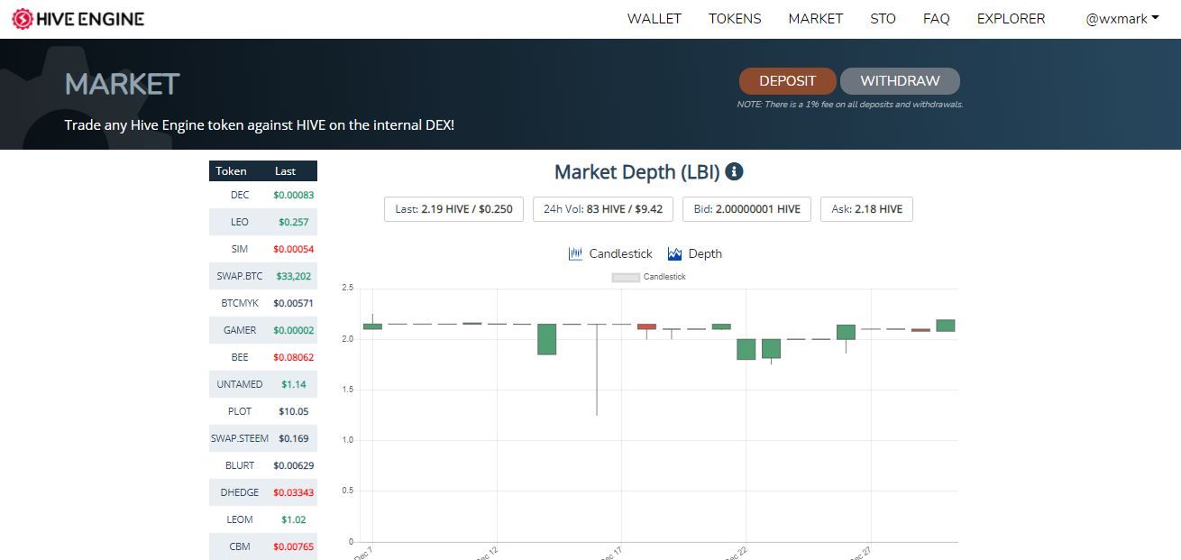Click the DEPOSIT button
The width and height of the screenshot is (1181, 560).
(788, 81)
